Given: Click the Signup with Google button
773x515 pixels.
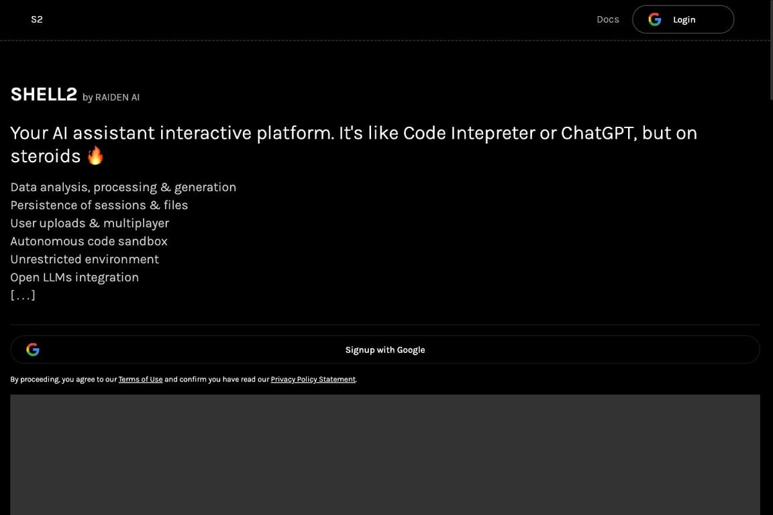Looking at the screenshot, I should 384,349.
